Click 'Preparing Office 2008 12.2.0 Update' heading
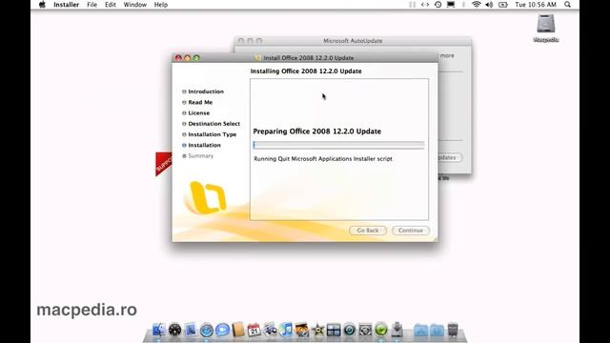The image size is (610, 343). coord(317,131)
